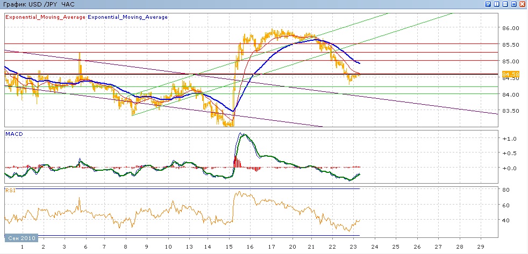Click the RSI 80 scale label
The height and width of the screenshot is (254, 528).
(506, 190)
